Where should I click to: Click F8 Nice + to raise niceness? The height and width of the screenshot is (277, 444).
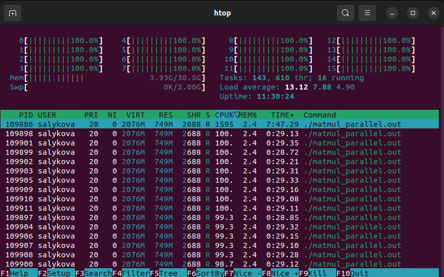280,273
